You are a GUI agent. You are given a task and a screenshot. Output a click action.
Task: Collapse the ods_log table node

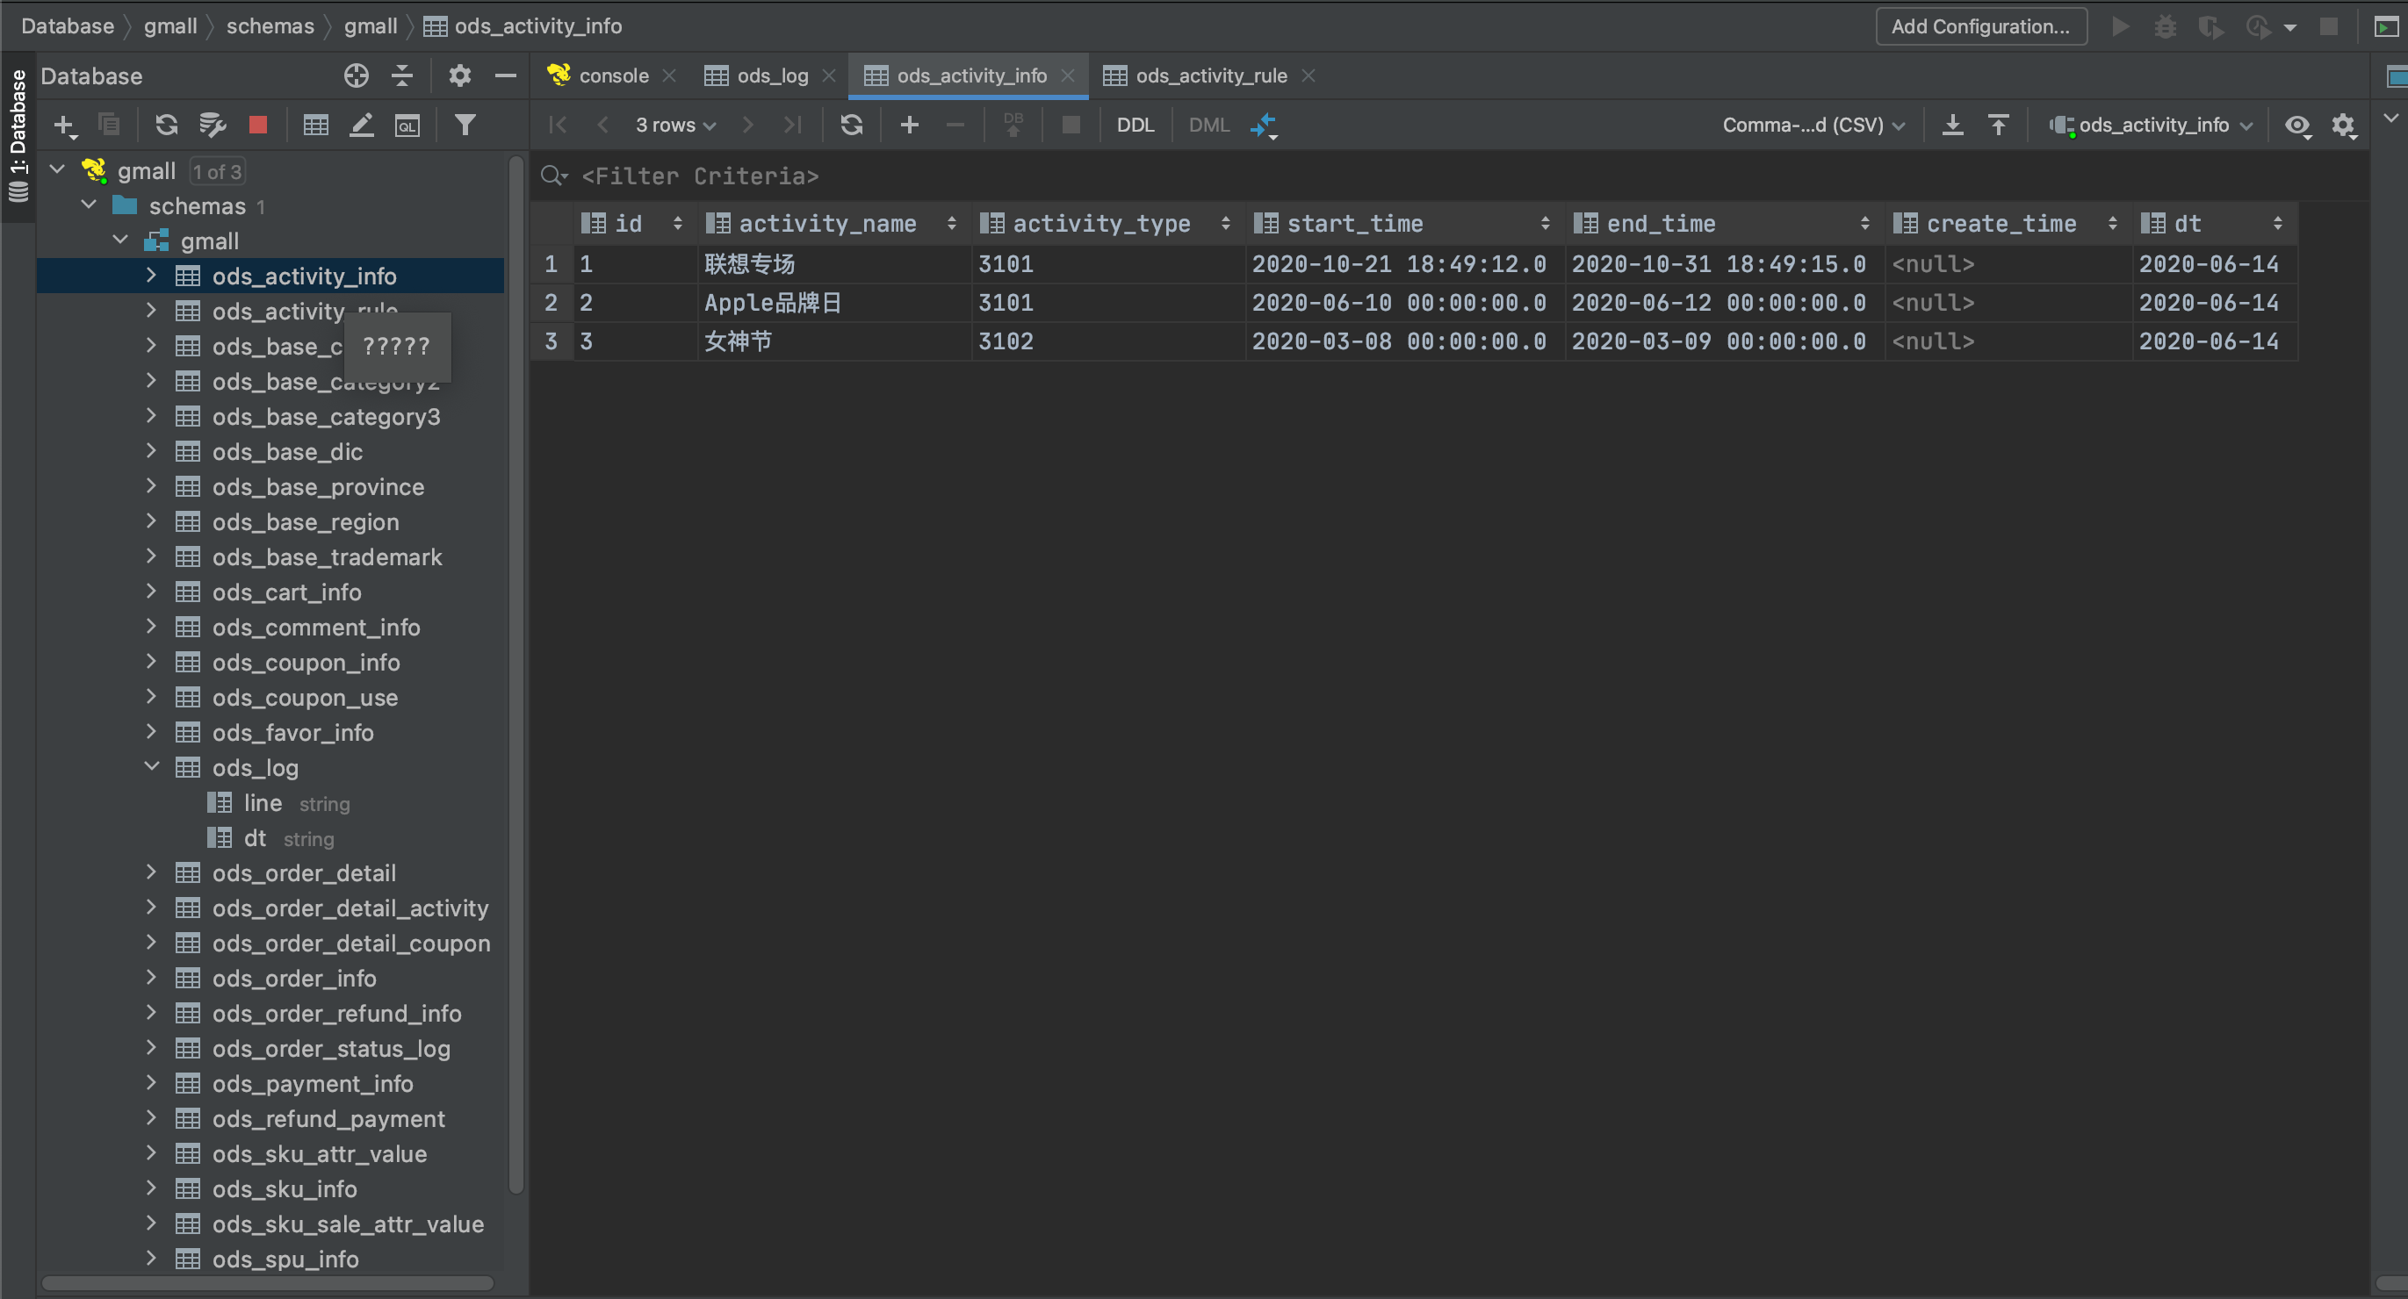tap(151, 766)
